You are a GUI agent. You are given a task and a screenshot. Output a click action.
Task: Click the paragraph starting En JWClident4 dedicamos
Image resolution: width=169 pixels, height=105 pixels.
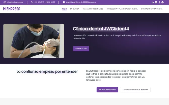coord(116,75)
